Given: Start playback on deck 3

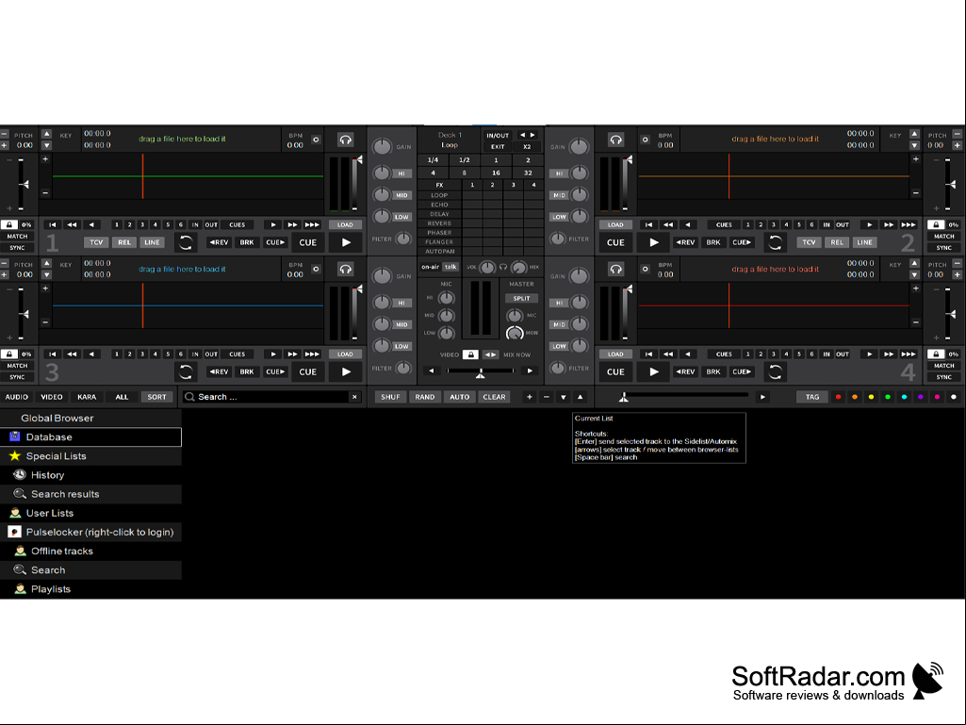Looking at the screenshot, I should coord(346,371).
